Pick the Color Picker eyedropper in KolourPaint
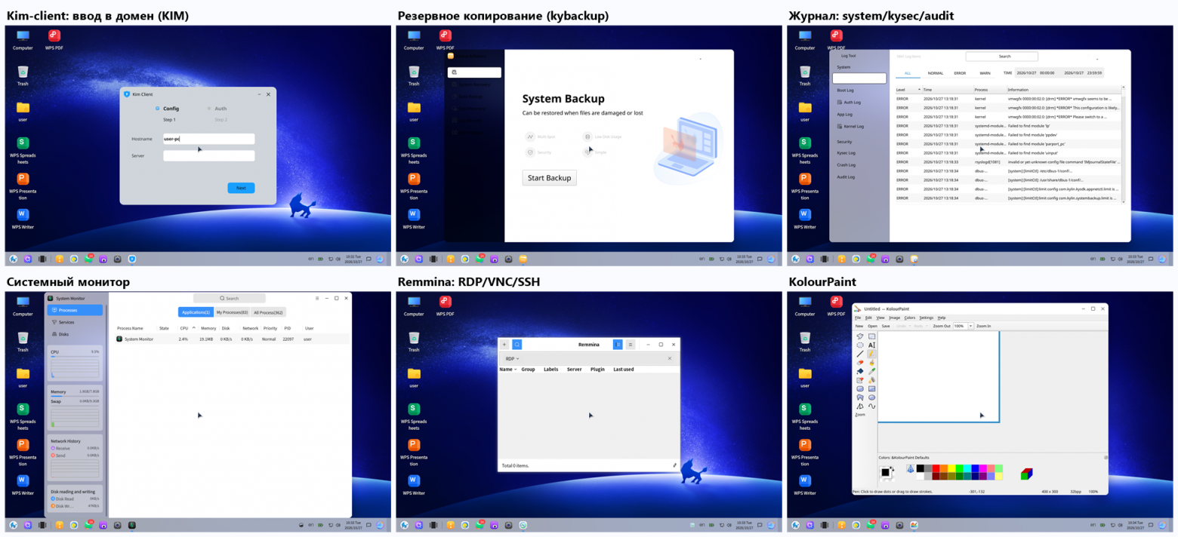Viewport: 1178px width, 537px height. coord(871,371)
